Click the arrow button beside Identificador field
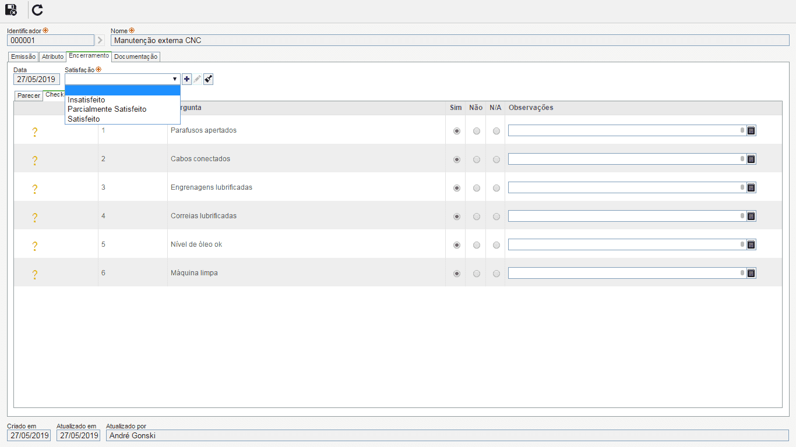 (100, 40)
